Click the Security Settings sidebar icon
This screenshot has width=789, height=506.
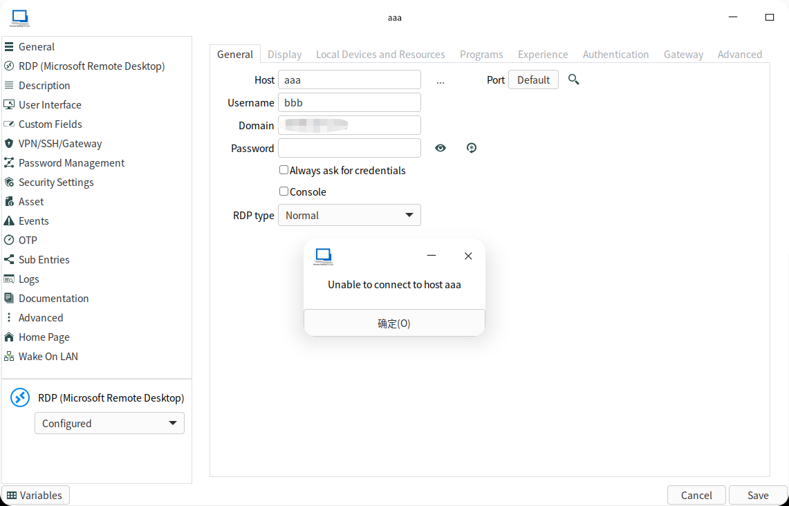coord(9,182)
